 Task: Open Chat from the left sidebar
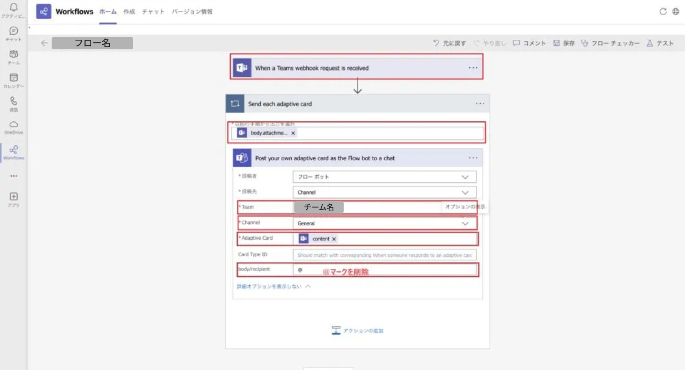pos(13,31)
